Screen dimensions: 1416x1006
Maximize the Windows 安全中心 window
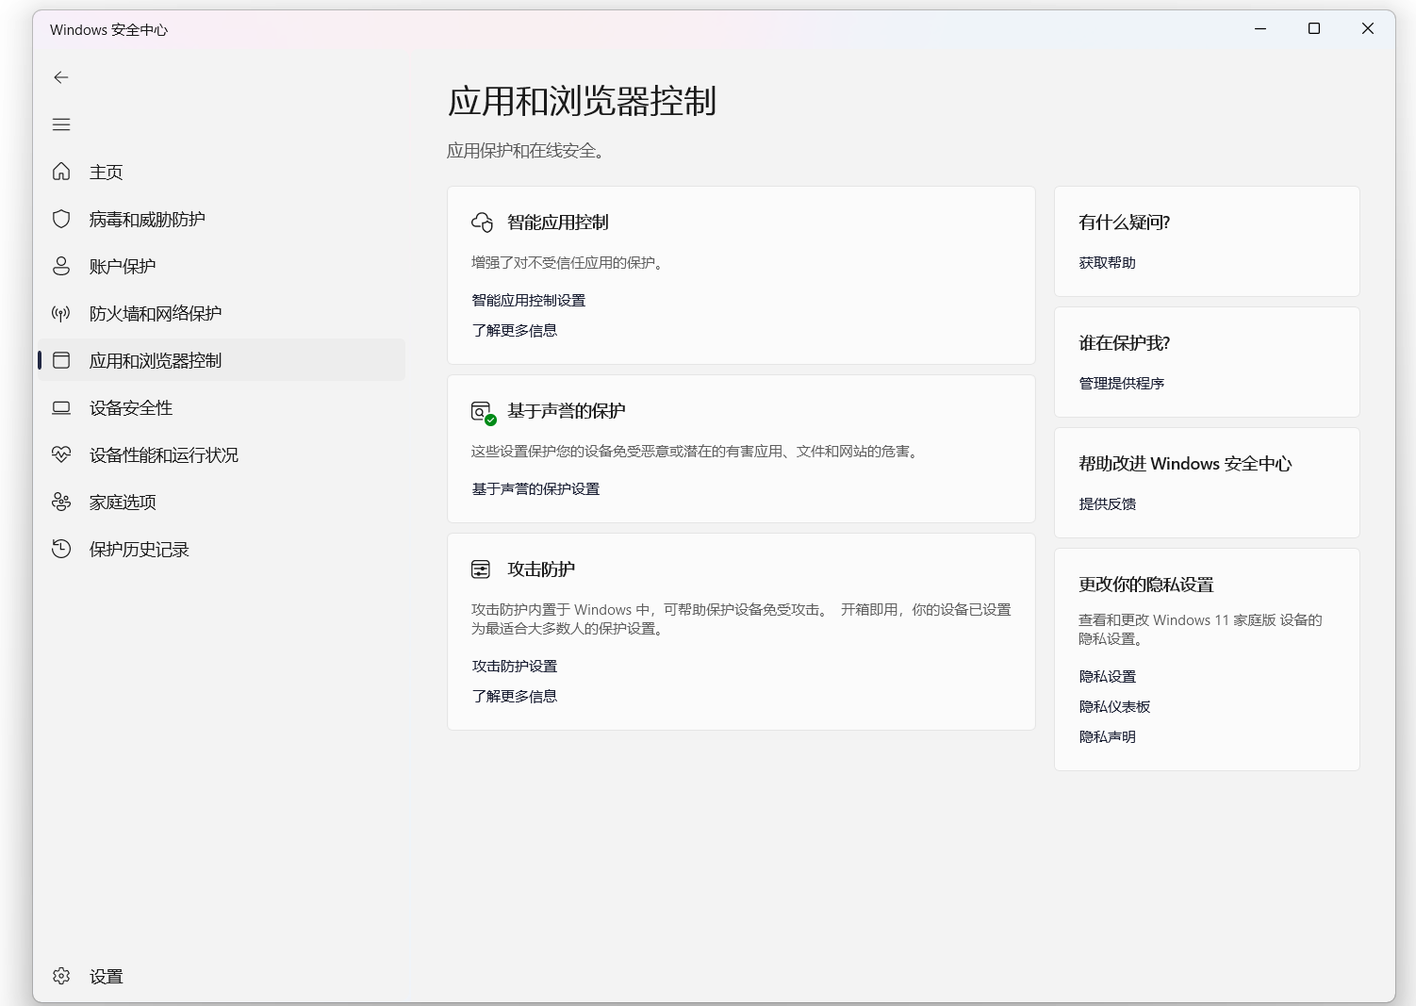click(1313, 29)
